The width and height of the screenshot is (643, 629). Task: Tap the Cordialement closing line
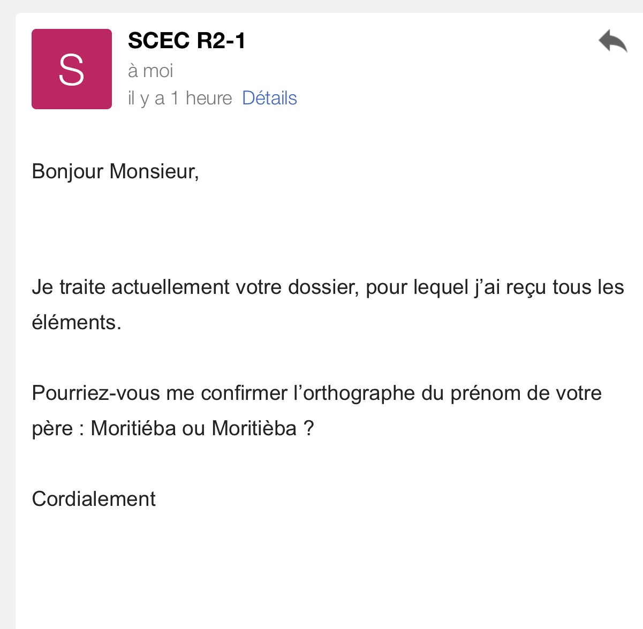click(x=94, y=499)
